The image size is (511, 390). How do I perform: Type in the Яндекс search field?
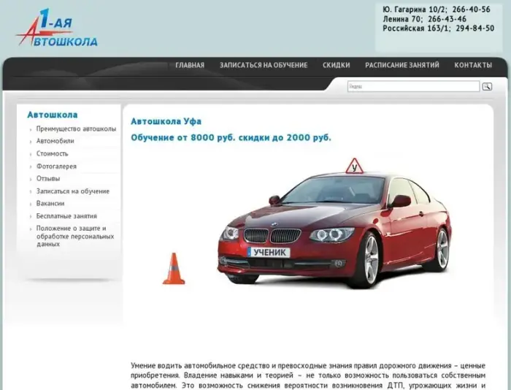click(x=412, y=86)
